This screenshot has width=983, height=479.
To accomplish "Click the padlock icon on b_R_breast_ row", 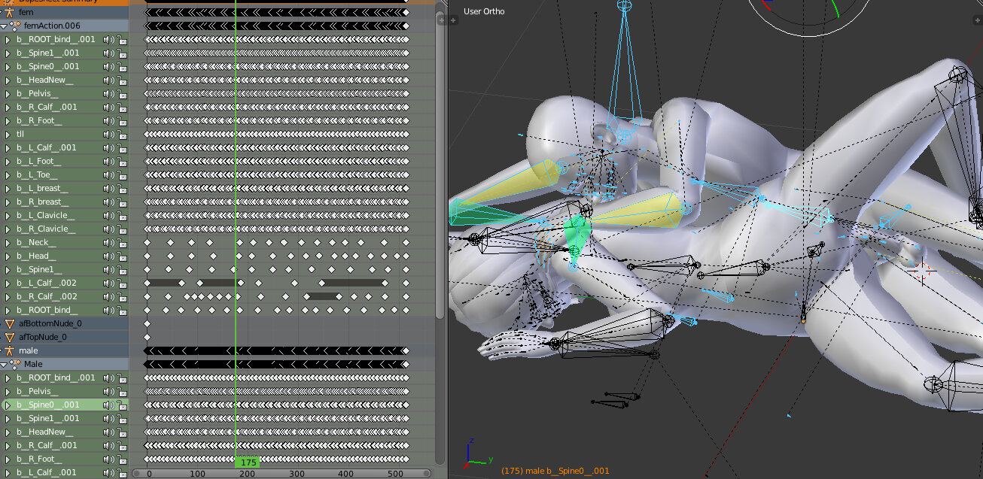I will tap(122, 202).
